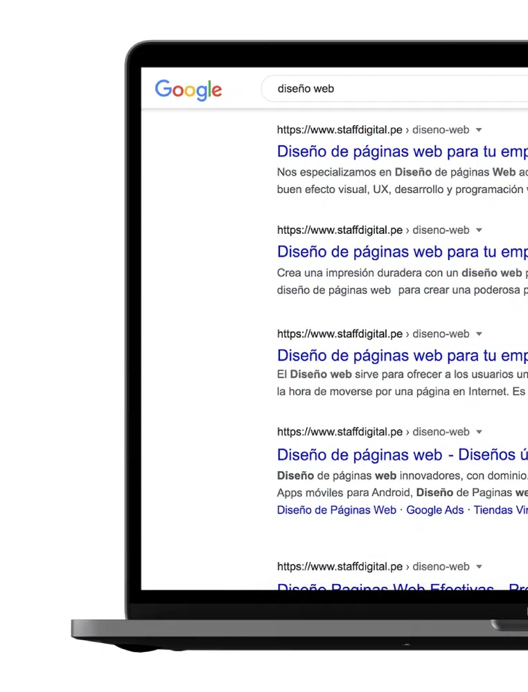Click the "Diseño de Páginas Web" sitelink
This screenshot has height=692, width=528.
tap(337, 510)
